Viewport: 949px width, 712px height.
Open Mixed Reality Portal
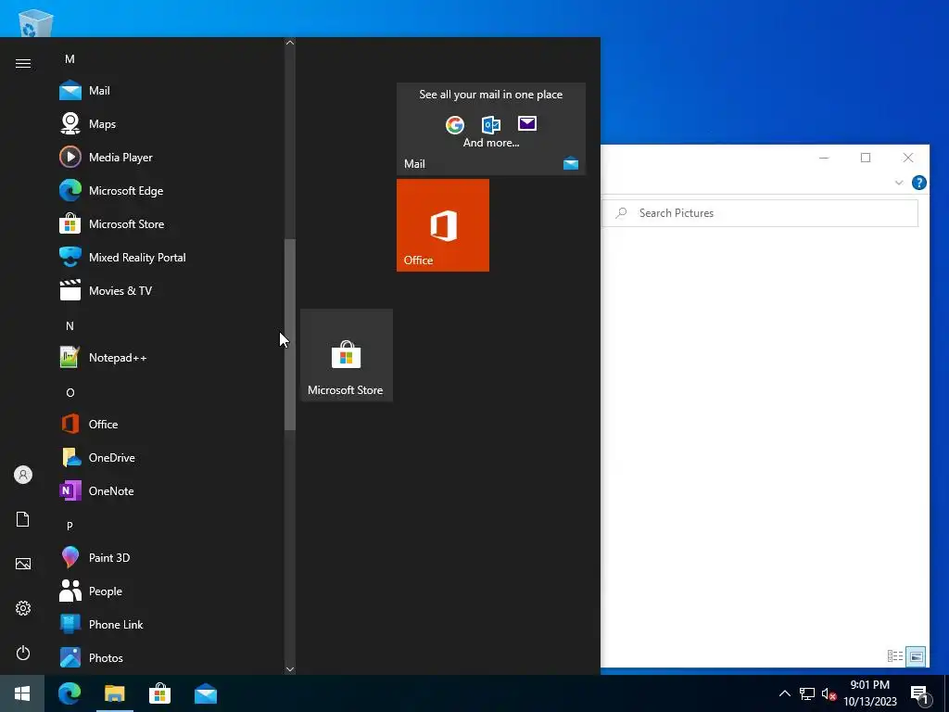point(169,258)
